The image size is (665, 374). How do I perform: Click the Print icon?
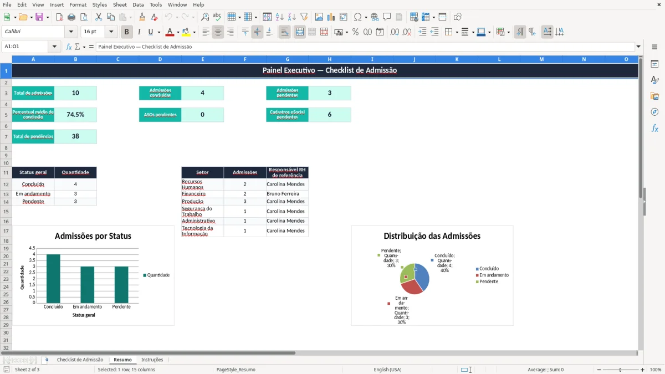(x=71, y=17)
